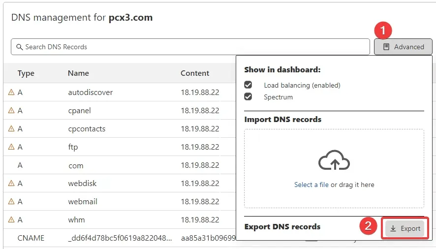This screenshot has width=436, height=249.
Task: Click the warning icon beside webdisk record
Action: point(11,183)
